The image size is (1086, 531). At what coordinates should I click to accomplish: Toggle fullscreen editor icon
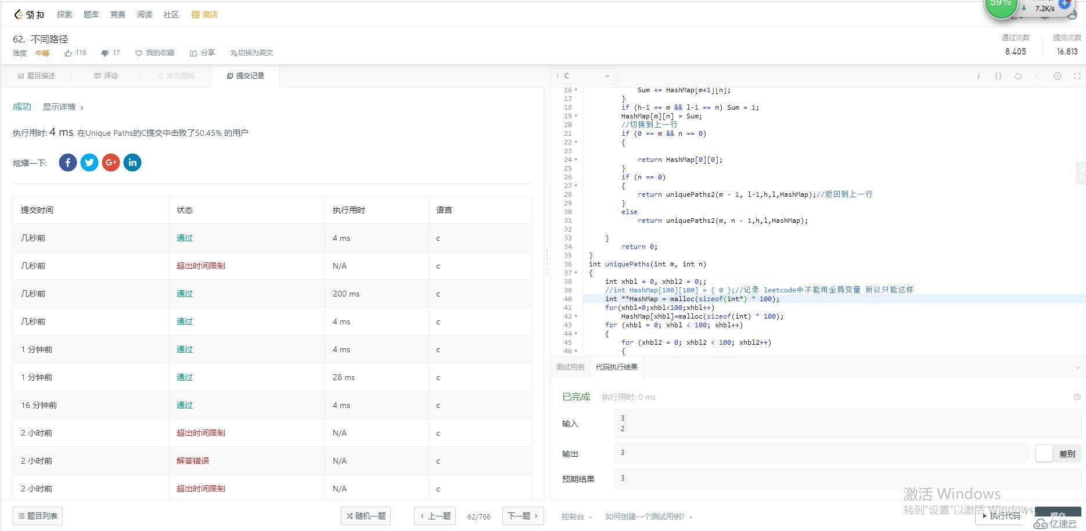coord(1077,76)
